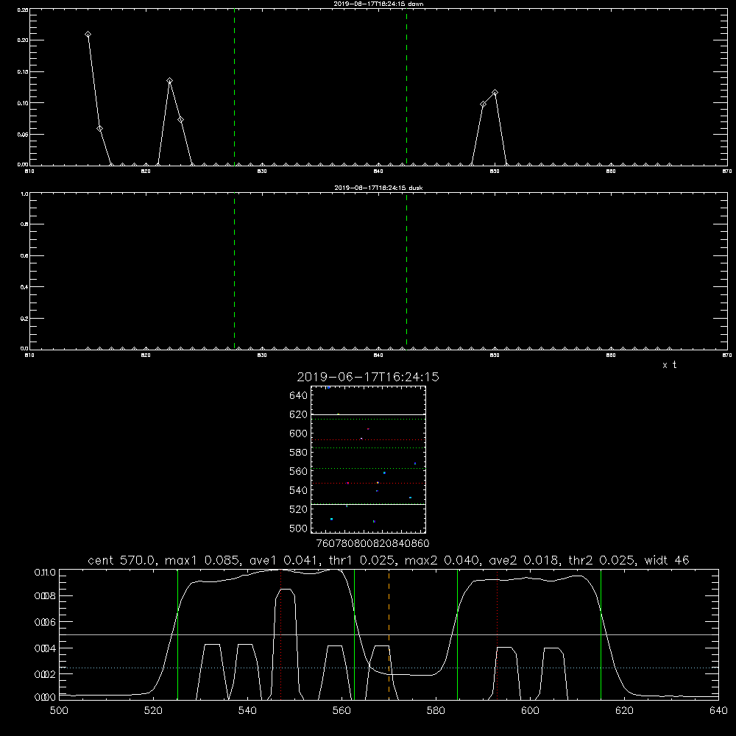The height and width of the screenshot is (736, 736).
Task: Click the x-axis label 560 in bottom plot
Action: click(x=342, y=711)
